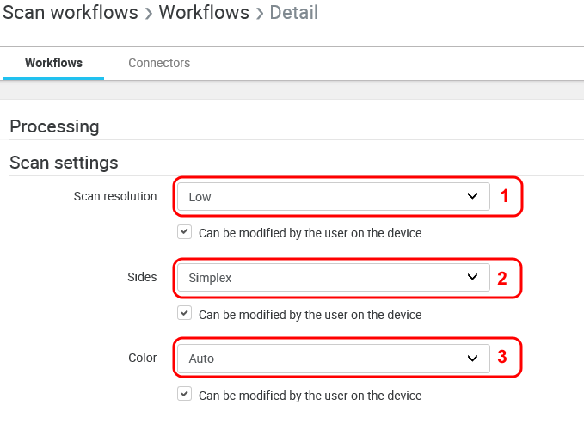Open the Color dropdown showing Auto
Image resolution: width=584 pixels, height=424 pixels.
327,358
